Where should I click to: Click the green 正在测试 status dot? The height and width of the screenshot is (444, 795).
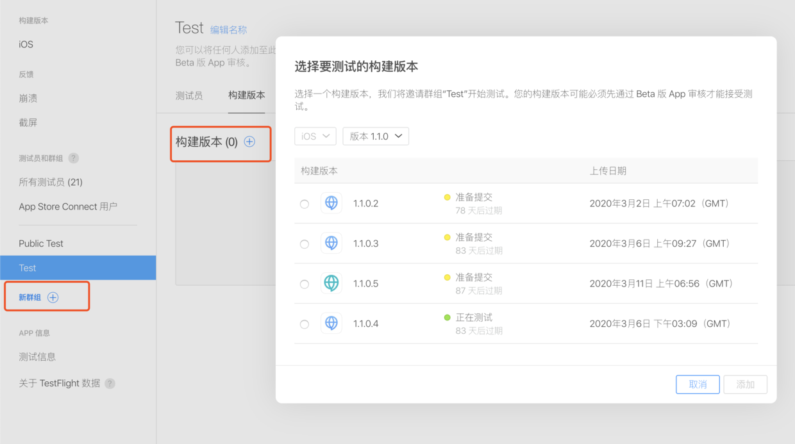coord(448,318)
